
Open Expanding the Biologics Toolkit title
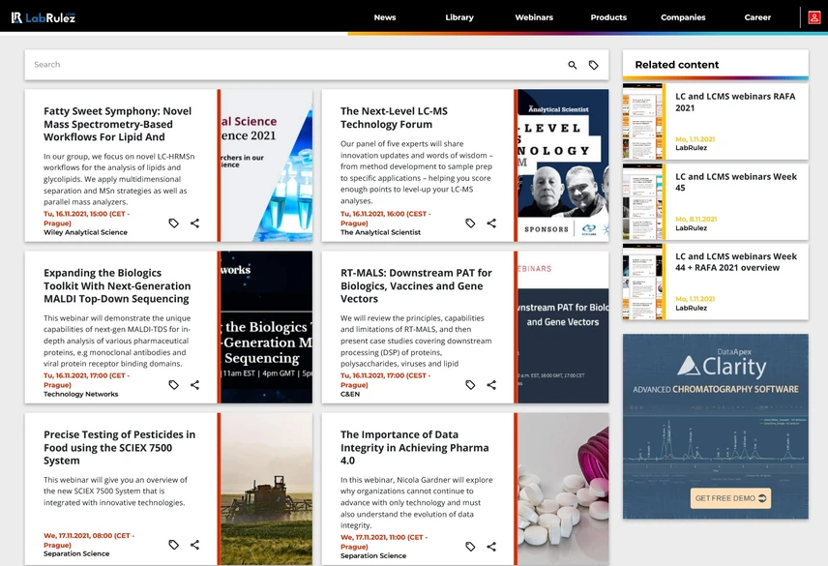[117, 285]
